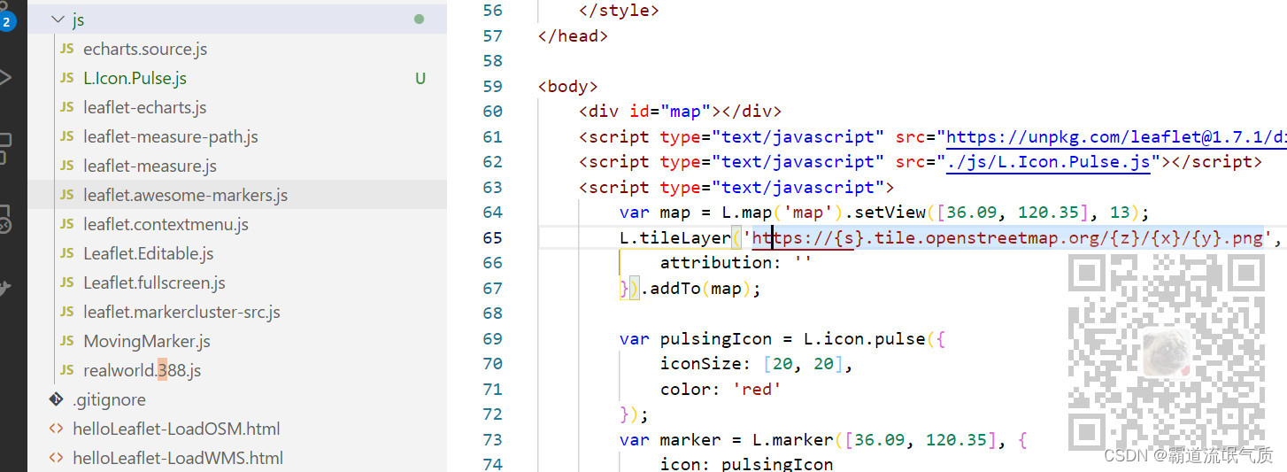Click 'var map' declaration on line 64
This screenshot has height=472, width=1287.
point(655,213)
